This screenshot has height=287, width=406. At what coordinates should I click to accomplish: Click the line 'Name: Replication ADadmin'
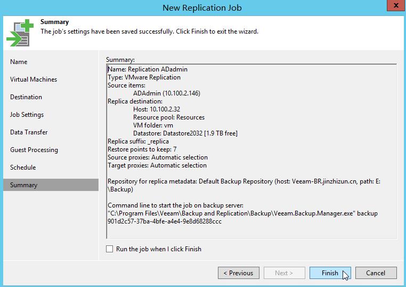[148, 69]
